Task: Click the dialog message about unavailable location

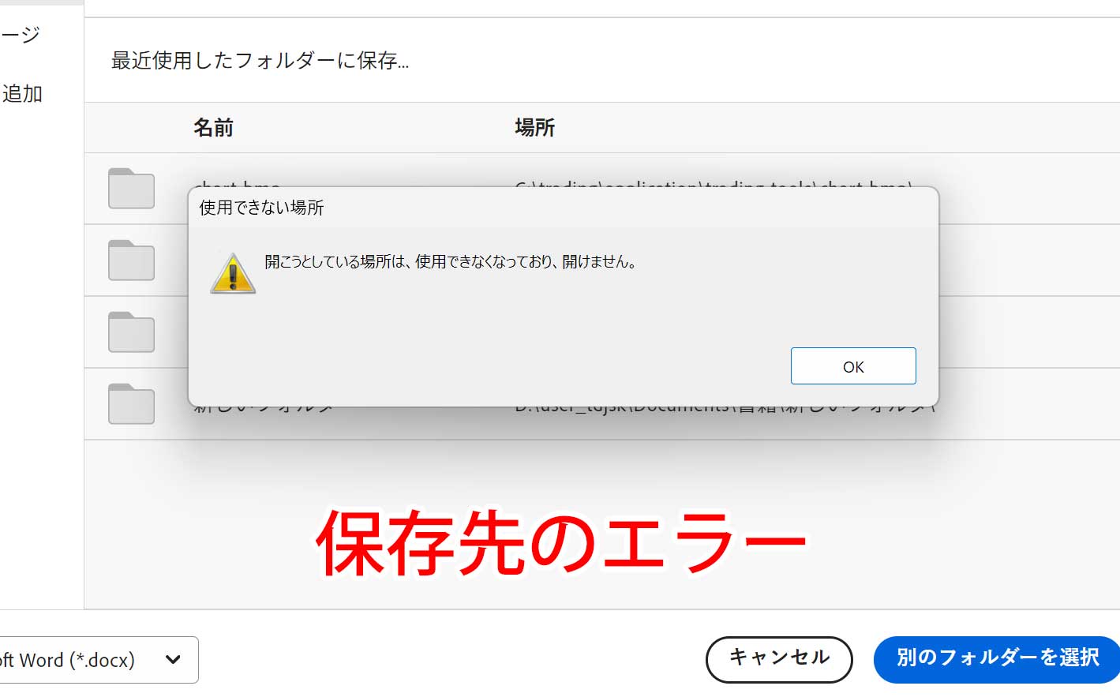Action: [451, 261]
